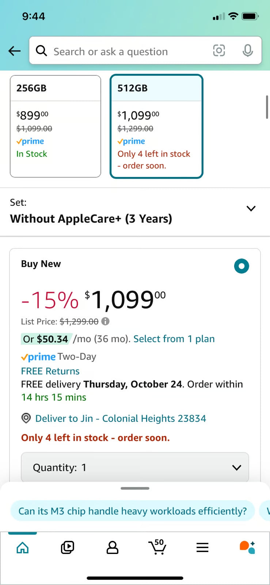Open the hamburger menu tab
The width and height of the screenshot is (270, 585).
point(202,547)
